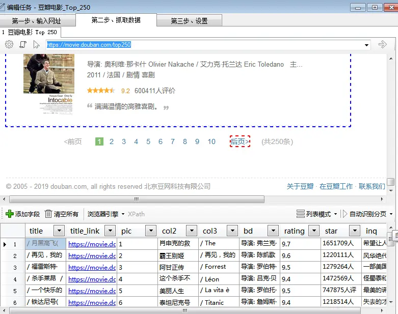
Task: Select rating cell 9.7
Action: click(300, 244)
